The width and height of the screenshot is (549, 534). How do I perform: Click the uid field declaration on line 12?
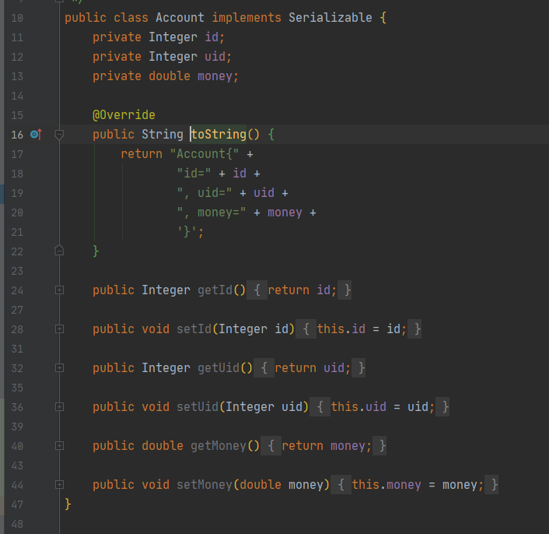[215, 56]
